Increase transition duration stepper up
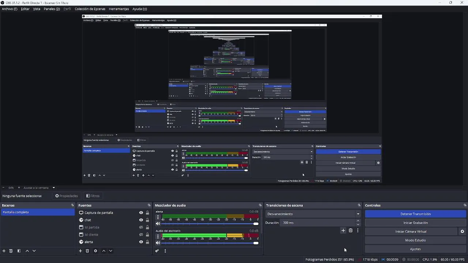Screen dimensions: 468x263 (358, 221)
